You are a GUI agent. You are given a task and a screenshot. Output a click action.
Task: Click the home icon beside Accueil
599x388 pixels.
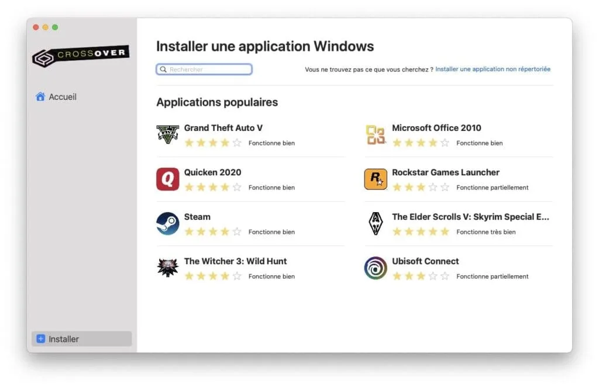coord(40,96)
